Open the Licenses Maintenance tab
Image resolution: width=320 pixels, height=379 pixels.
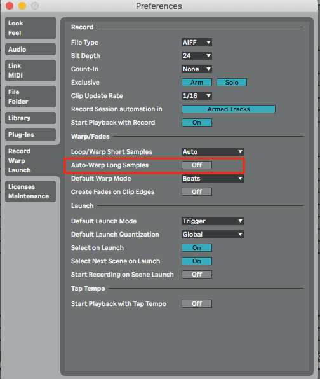[30, 191]
